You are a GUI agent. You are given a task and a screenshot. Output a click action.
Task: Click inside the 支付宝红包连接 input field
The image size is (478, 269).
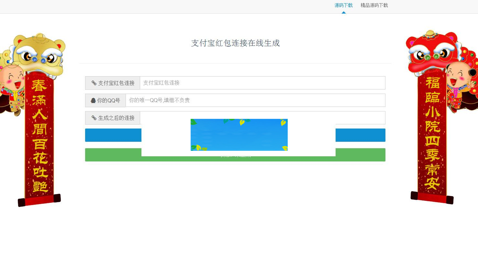(x=262, y=83)
